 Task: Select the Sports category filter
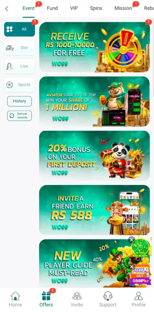pyautogui.click(x=19, y=85)
